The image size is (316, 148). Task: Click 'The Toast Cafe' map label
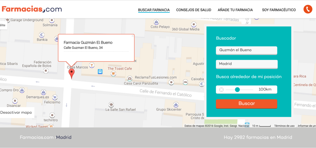click(x=120, y=69)
